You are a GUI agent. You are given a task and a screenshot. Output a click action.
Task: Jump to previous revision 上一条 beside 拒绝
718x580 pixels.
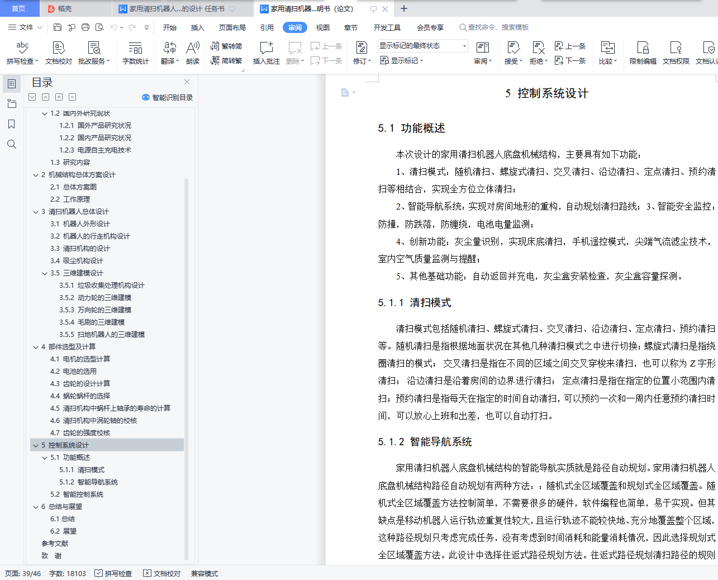[x=570, y=46]
